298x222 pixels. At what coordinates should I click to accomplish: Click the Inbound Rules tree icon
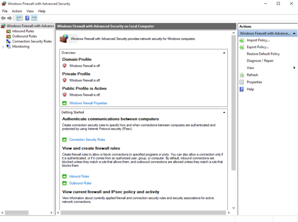click(8, 31)
